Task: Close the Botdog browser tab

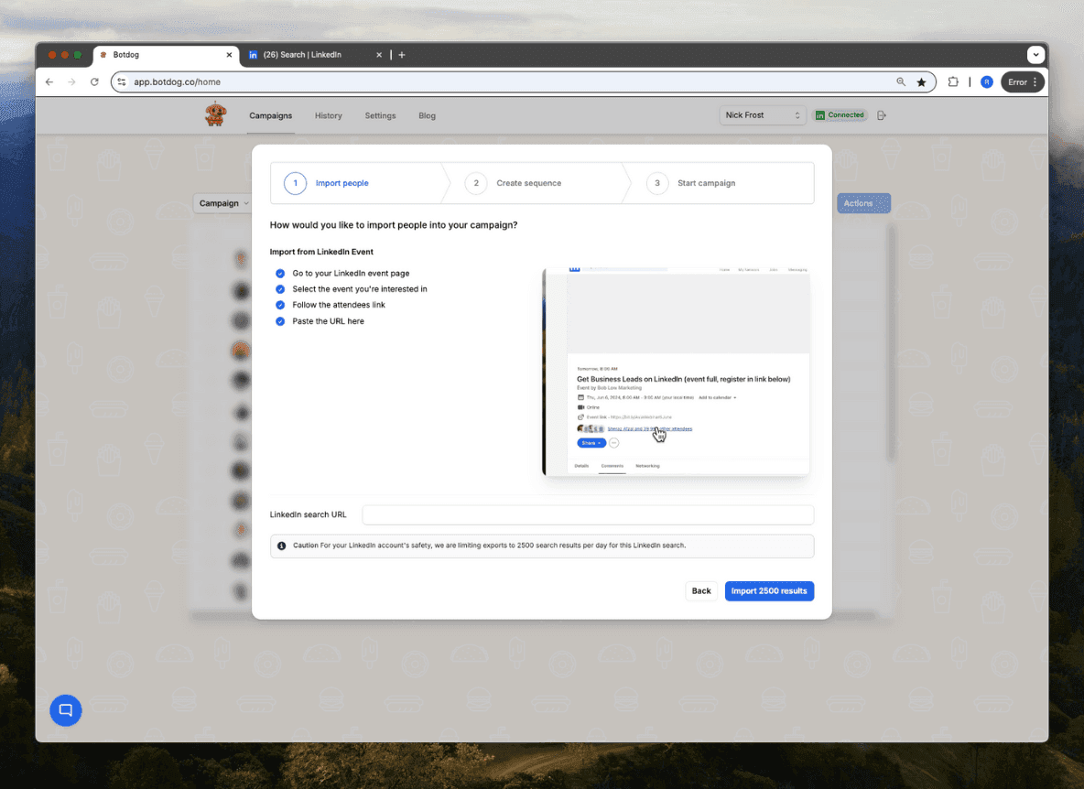Action: click(230, 55)
